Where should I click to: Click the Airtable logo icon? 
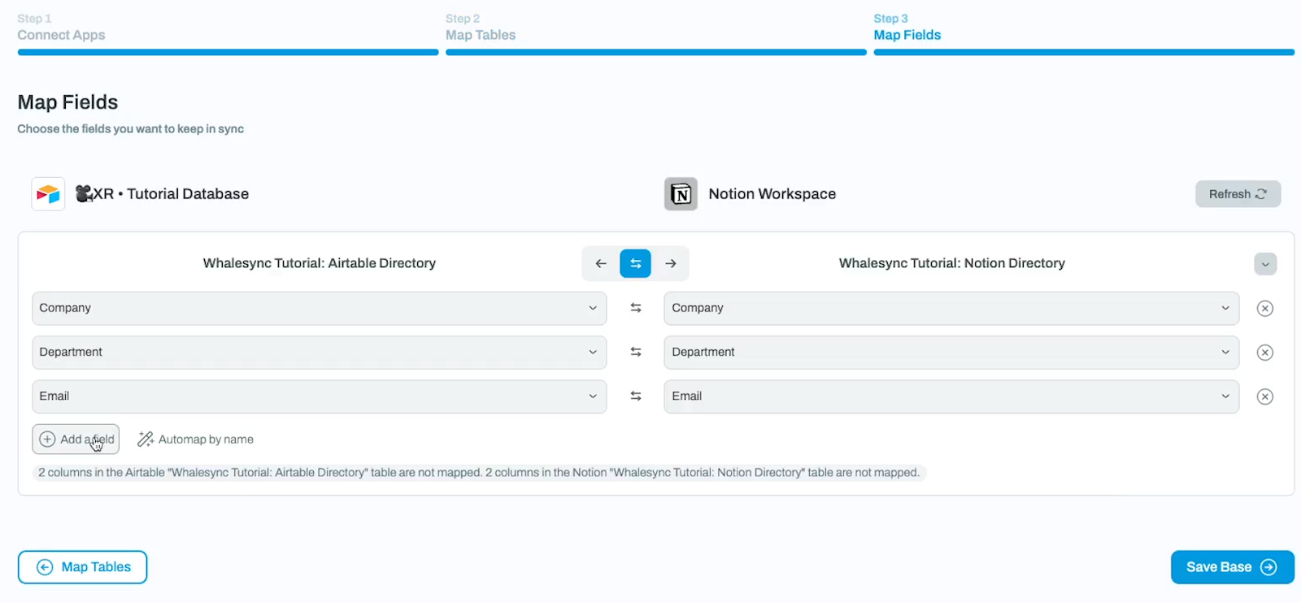pos(48,194)
